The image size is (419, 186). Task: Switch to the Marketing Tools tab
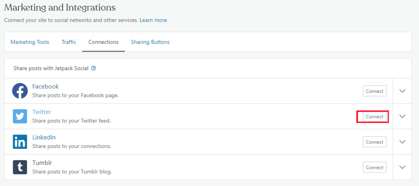[29, 42]
